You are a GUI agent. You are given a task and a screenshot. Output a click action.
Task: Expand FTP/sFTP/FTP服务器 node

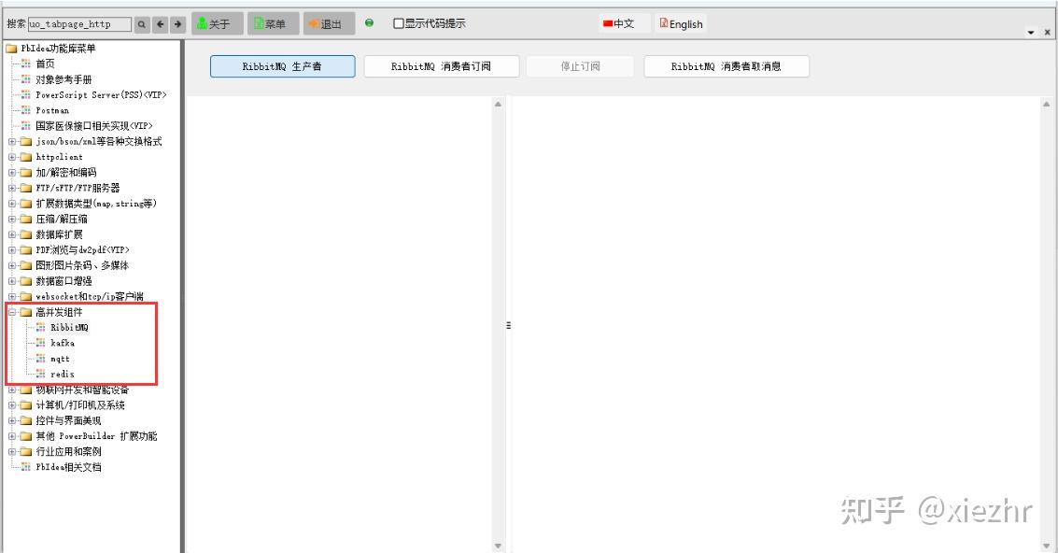11,189
